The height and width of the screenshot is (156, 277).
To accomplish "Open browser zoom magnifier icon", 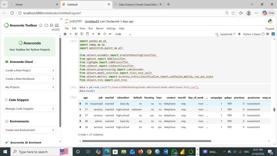I will (227, 13).
